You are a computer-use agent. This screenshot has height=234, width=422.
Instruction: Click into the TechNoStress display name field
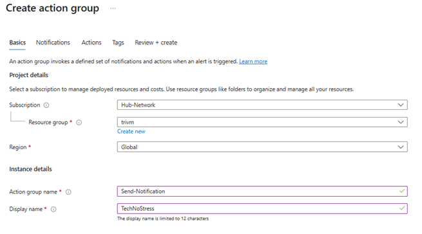tap(262, 208)
